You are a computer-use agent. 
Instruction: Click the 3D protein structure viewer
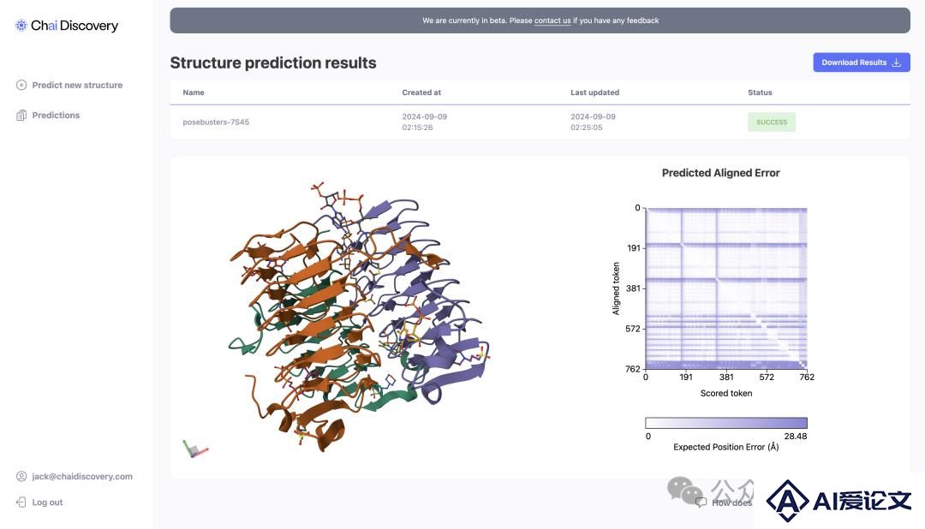[358, 317]
